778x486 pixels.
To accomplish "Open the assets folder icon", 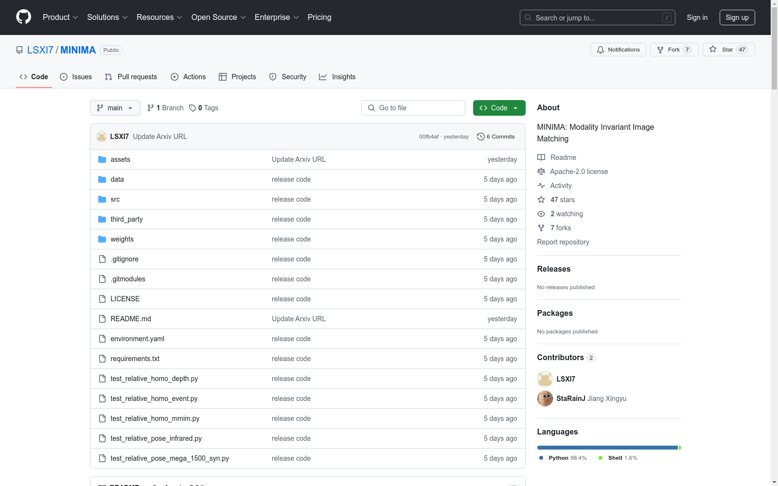I will [x=102, y=159].
